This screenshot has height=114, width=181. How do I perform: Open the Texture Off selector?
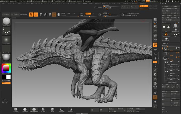click(x=6, y=49)
